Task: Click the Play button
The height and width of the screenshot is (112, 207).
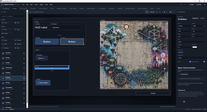Action: click(x=199, y=5)
